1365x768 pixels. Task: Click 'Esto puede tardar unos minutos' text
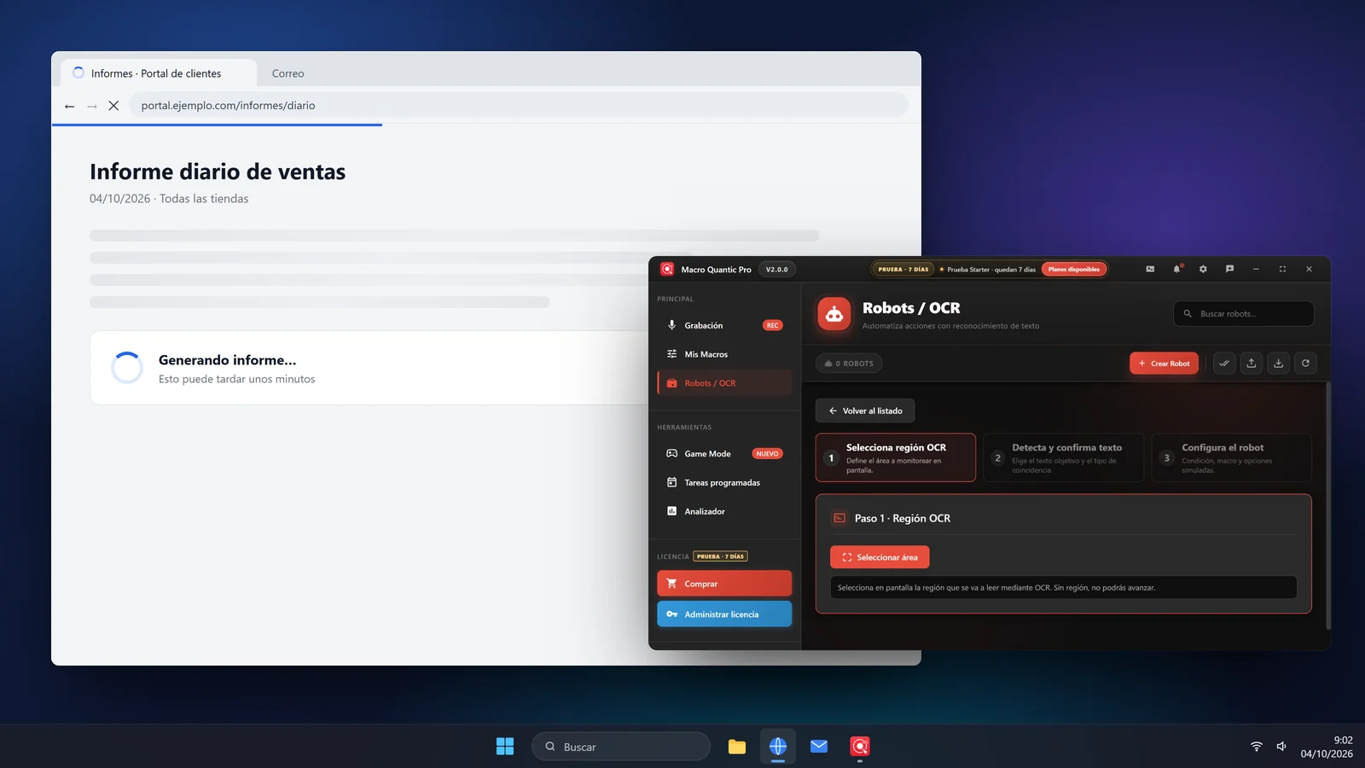point(237,379)
